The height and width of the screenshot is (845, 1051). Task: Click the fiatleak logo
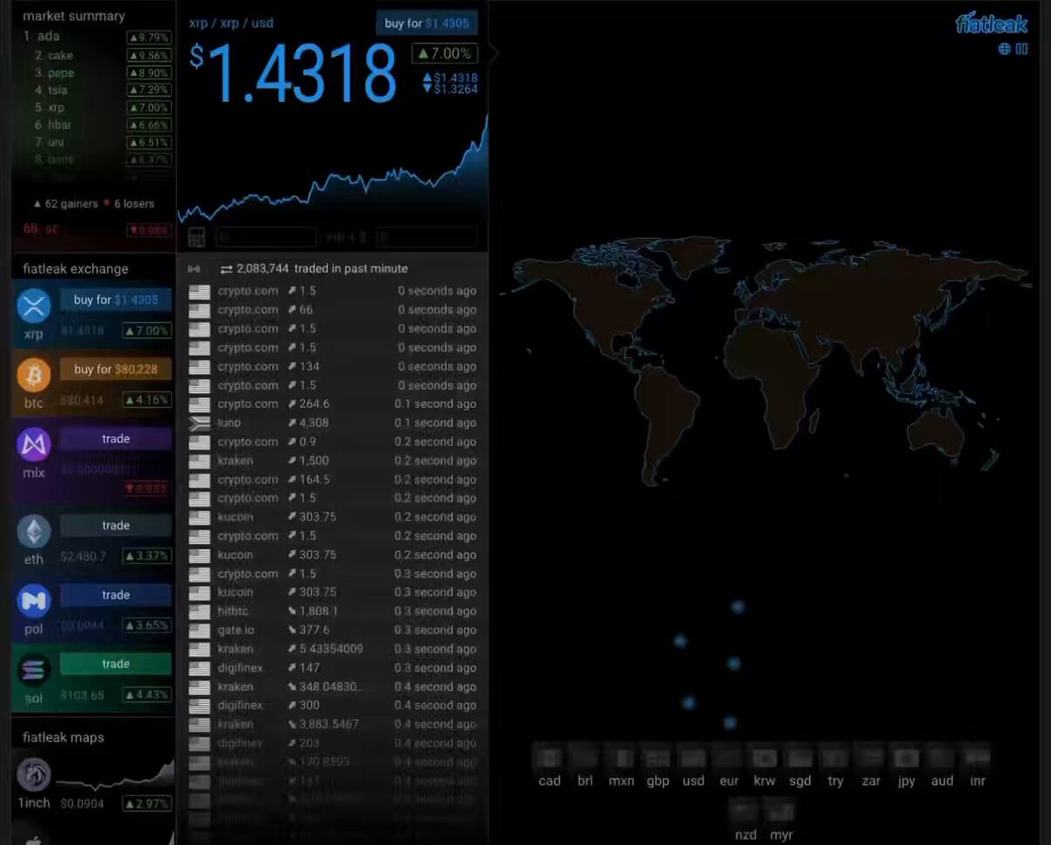[991, 23]
